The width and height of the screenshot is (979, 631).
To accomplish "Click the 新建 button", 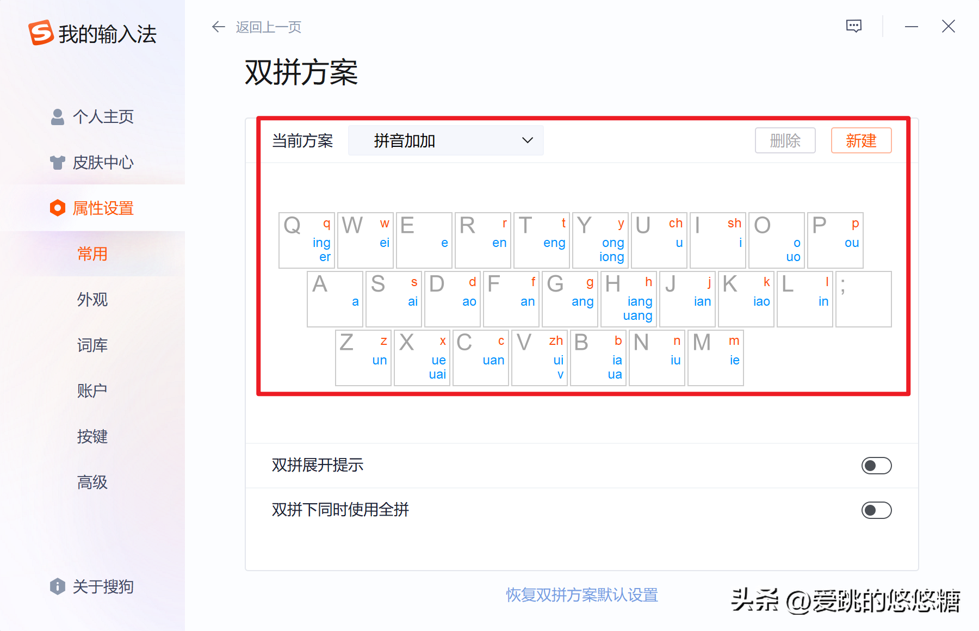I will point(862,140).
